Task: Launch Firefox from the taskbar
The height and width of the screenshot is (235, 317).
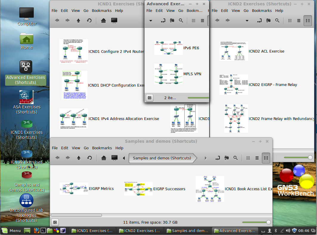Action: 36,231
